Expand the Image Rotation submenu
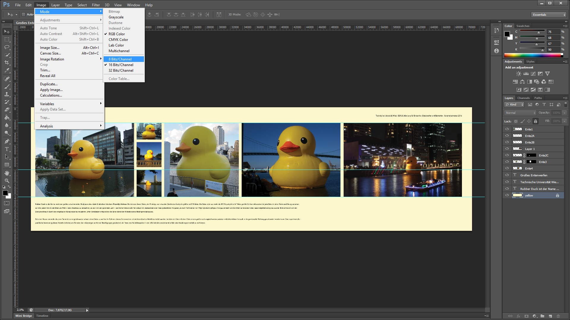The height and width of the screenshot is (320, 570). pos(69,59)
